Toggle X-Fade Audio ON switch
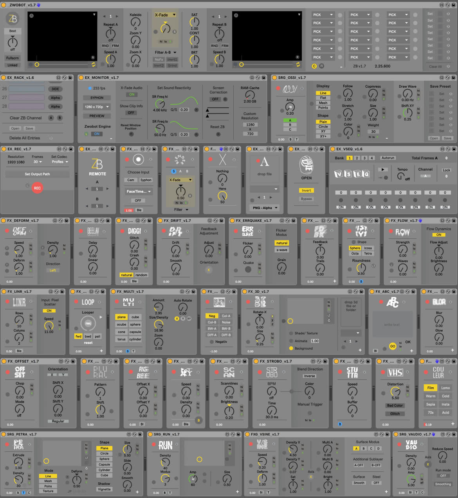 132,94
